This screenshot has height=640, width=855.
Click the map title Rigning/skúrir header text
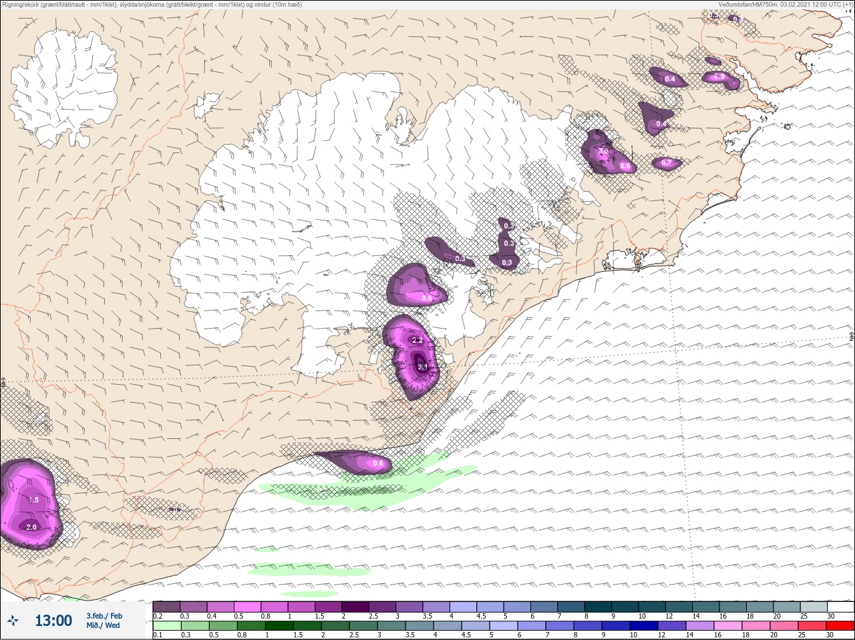[152, 5]
